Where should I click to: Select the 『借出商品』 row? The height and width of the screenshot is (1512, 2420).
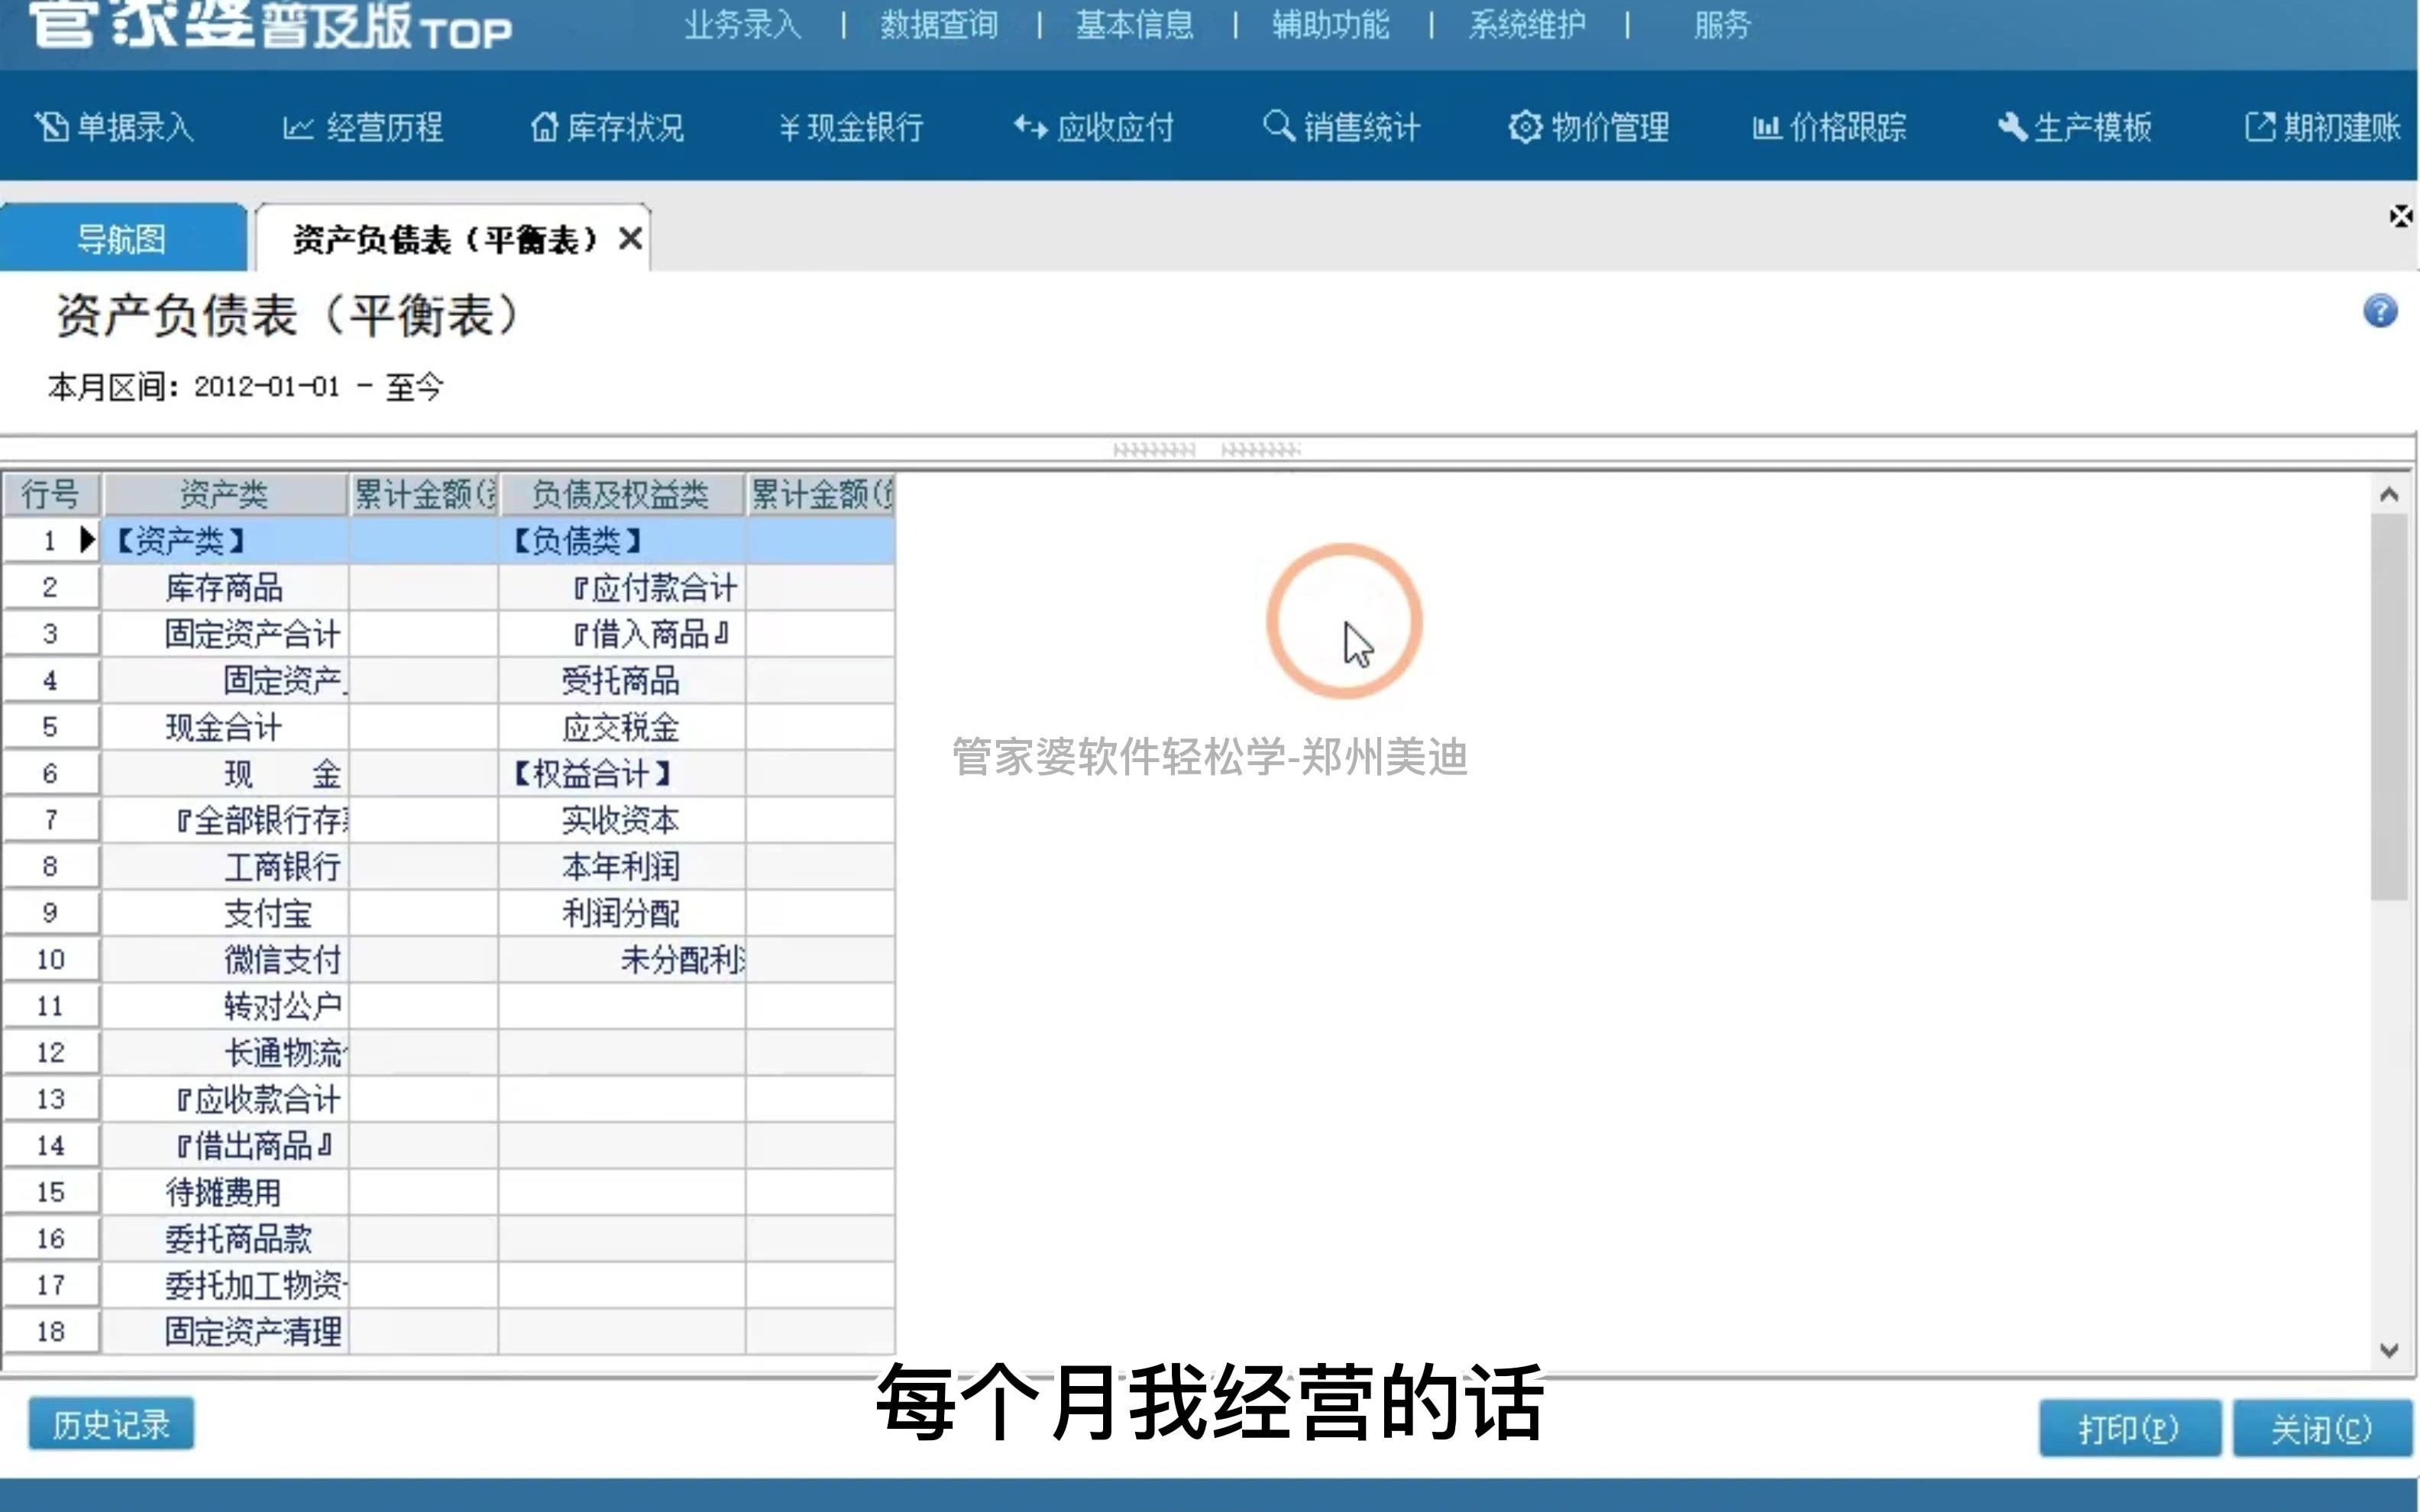point(225,1145)
